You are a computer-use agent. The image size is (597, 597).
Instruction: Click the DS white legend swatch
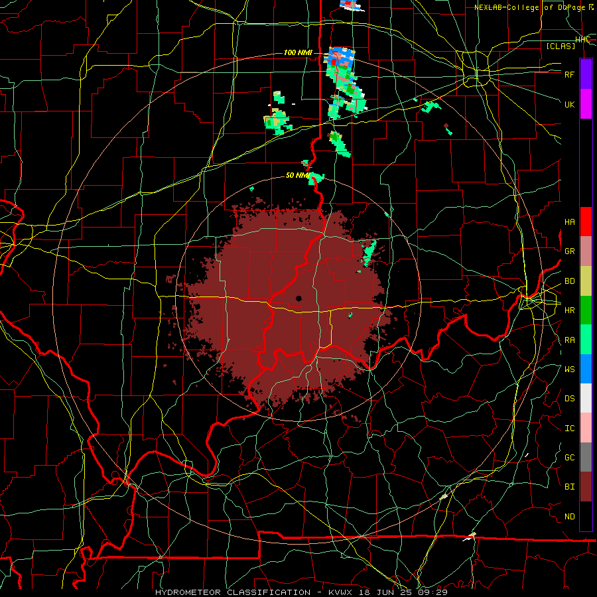click(586, 398)
